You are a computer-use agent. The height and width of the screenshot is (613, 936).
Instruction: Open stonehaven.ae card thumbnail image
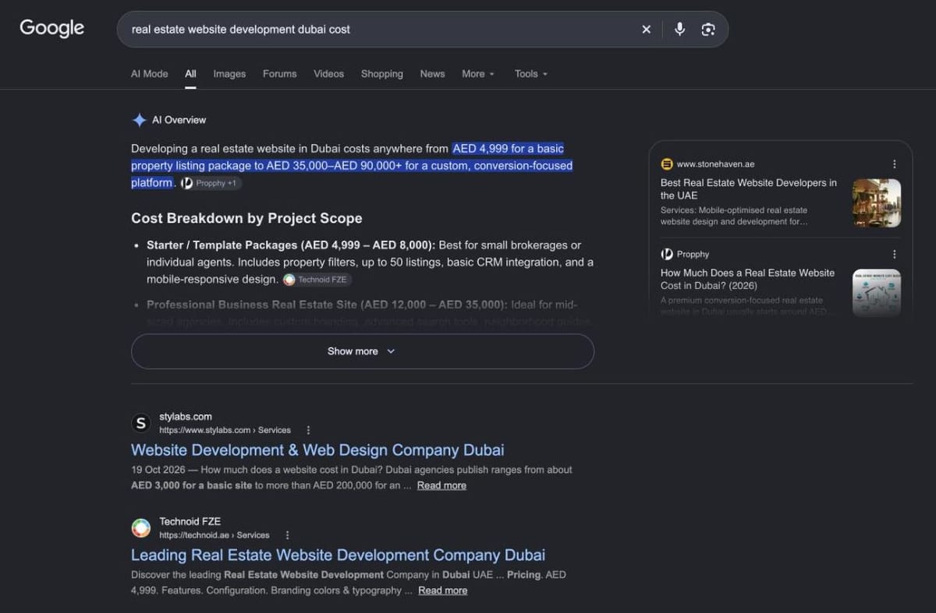point(877,203)
